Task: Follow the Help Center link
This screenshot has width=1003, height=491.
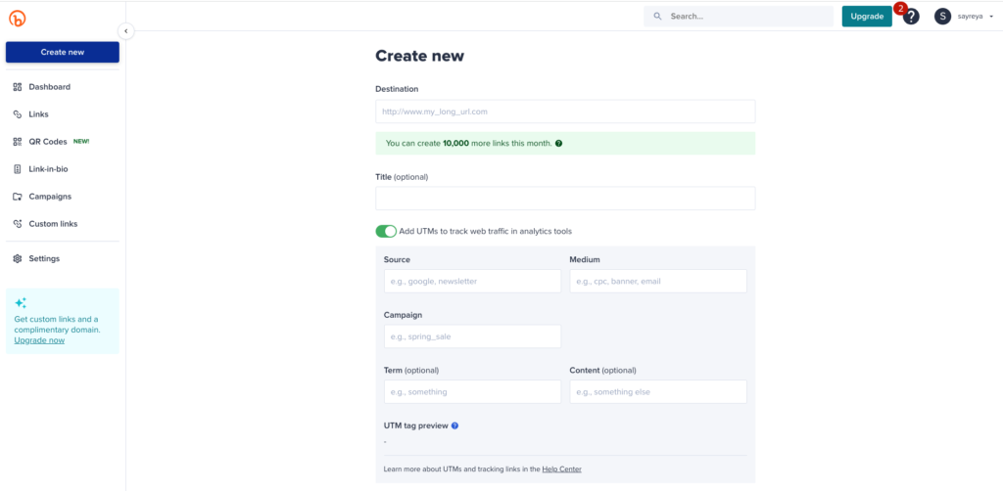Action: coord(561,469)
